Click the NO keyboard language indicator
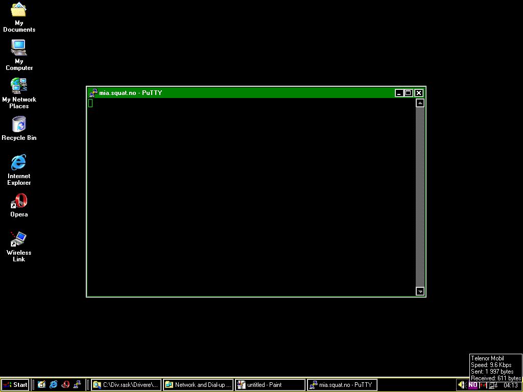Image resolution: width=523 pixels, height=392 pixels. (473, 385)
